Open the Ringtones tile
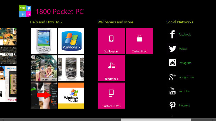216x121 pixels. [112, 68]
